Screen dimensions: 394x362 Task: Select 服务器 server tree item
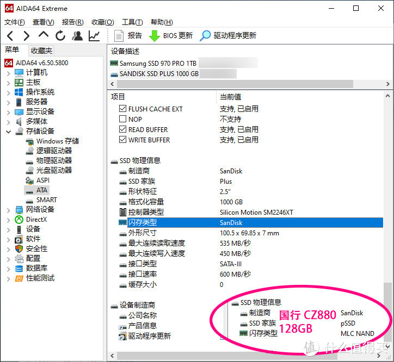pos(31,102)
